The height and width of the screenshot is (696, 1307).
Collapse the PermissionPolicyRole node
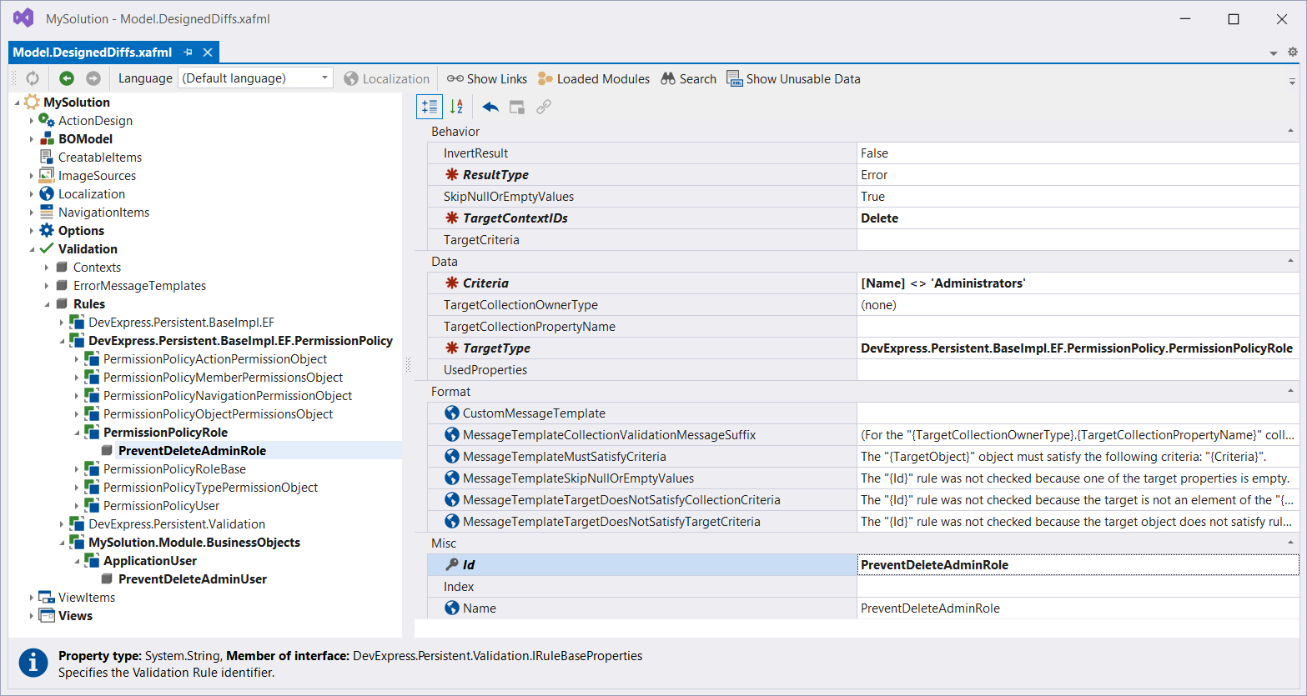(77, 433)
